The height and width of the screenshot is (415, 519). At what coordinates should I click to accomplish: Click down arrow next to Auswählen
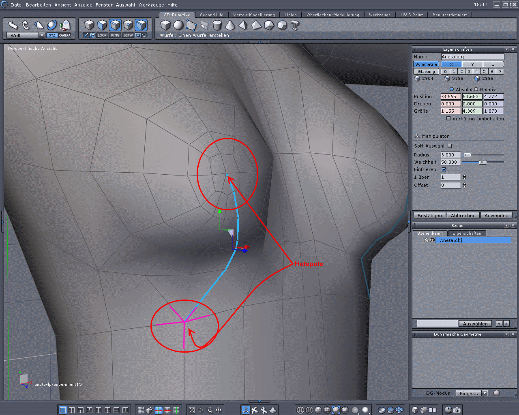[x=499, y=323]
